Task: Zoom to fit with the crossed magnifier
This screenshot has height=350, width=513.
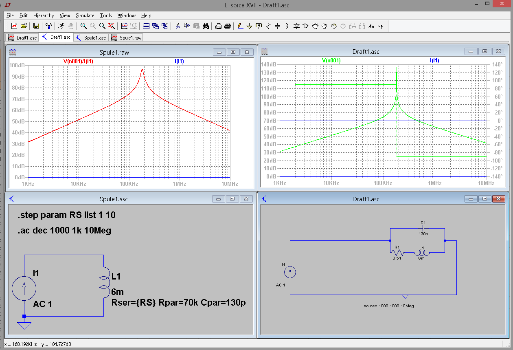Action: point(112,26)
